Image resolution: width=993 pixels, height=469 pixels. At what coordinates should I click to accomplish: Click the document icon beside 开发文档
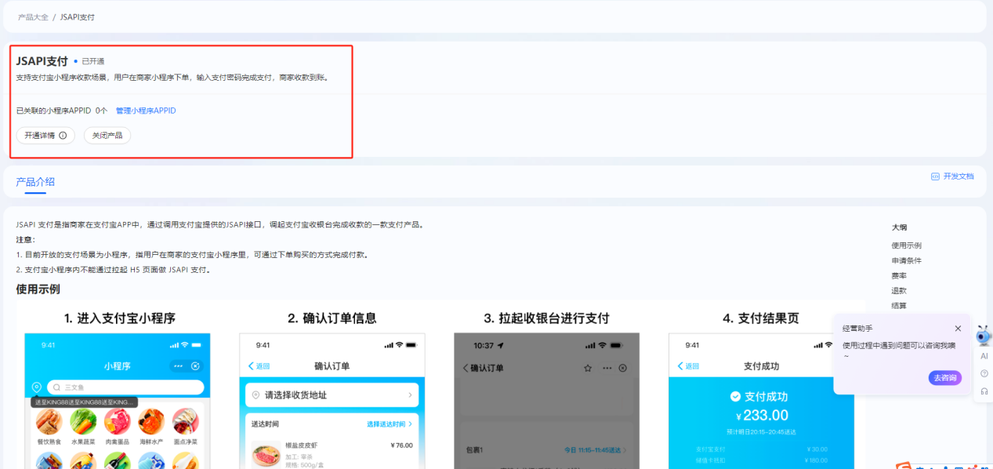pyautogui.click(x=934, y=176)
